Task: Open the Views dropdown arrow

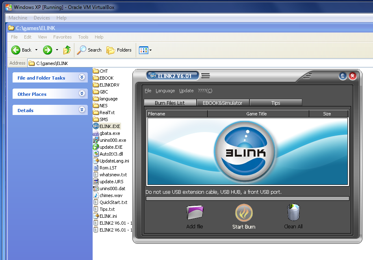Action: coord(150,50)
